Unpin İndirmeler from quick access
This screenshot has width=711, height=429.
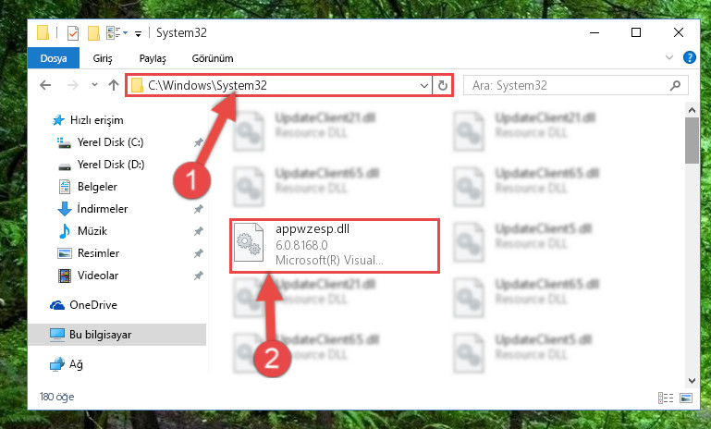(x=198, y=209)
